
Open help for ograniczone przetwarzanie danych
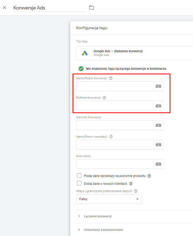[x=136, y=191]
